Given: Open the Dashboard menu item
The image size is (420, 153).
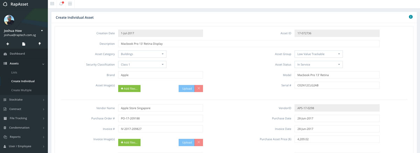Looking at the screenshot, I should pyautogui.click(x=24, y=54).
